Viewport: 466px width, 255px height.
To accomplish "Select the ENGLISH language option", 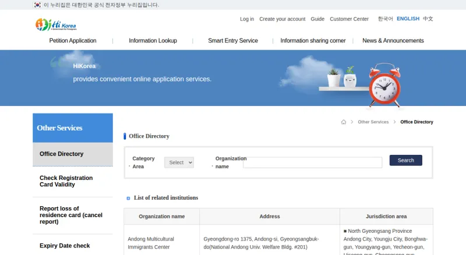I will (408, 19).
